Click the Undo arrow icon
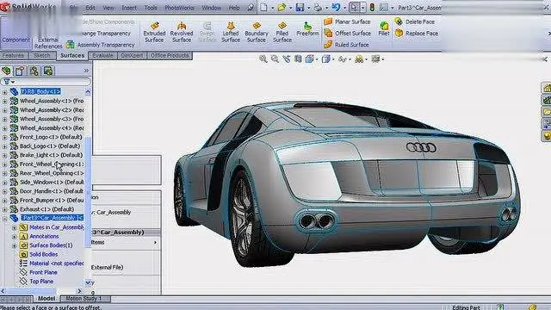 (336, 7)
